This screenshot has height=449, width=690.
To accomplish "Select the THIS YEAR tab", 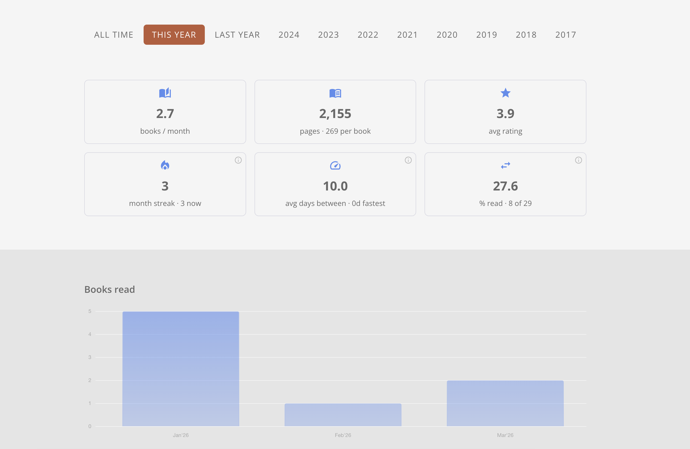I will [x=174, y=35].
